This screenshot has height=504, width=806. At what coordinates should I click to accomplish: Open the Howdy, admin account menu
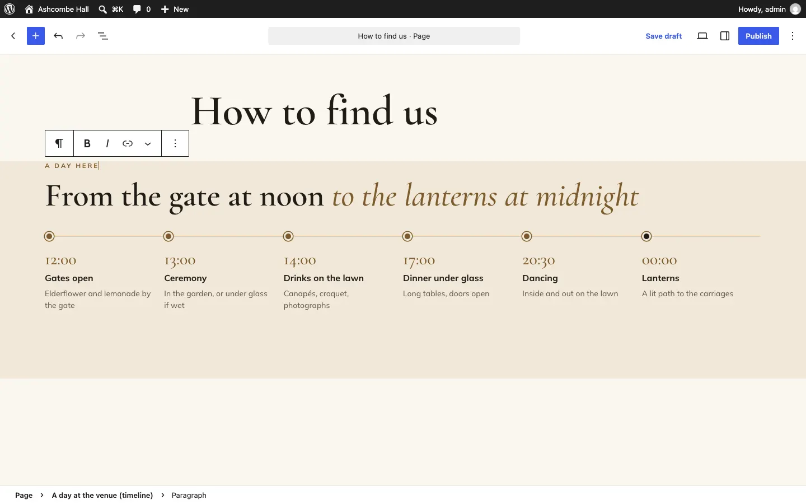point(769,9)
